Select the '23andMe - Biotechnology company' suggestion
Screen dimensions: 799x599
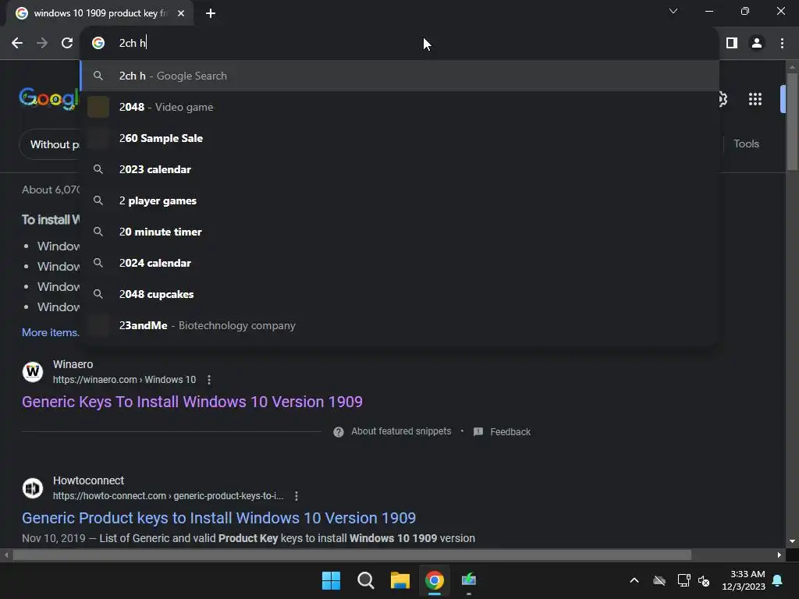(x=399, y=325)
